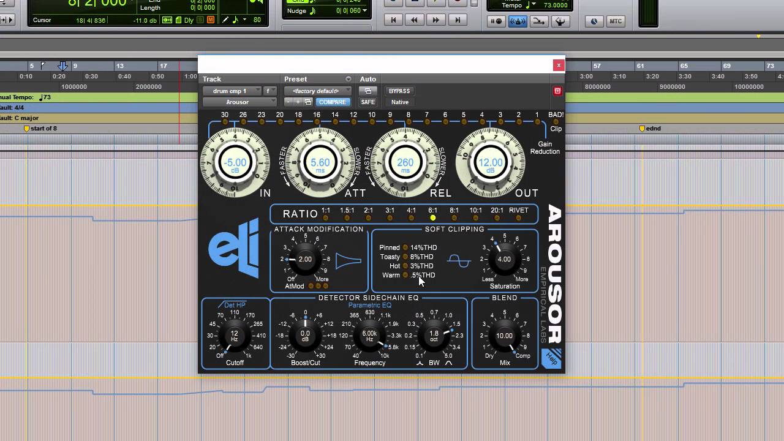784x441 pixels.
Task: Open the Nudge value dropdown arrow
Action: pos(365,11)
